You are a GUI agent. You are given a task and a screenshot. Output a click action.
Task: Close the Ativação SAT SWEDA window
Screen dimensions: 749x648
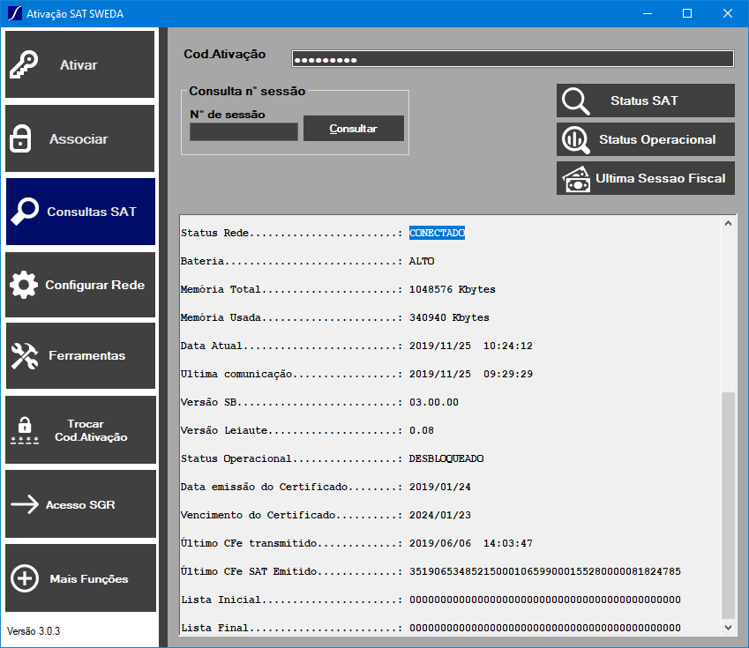728,13
